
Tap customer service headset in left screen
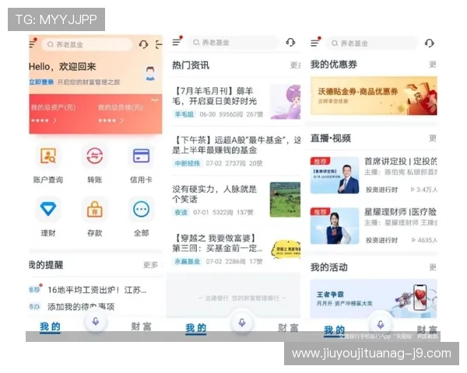coord(143,44)
